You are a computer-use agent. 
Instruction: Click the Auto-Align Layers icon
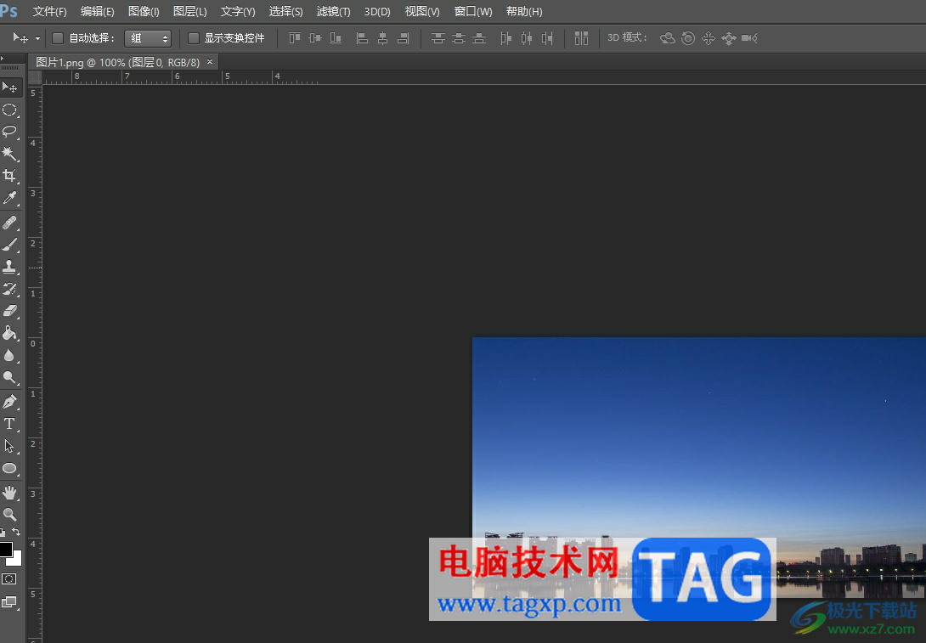coord(581,38)
